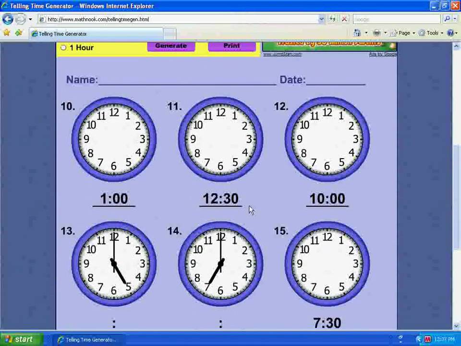Viewport: 461px width, 346px height.
Task: Click clock 14 showing seven o'clock
Action: pos(221,264)
